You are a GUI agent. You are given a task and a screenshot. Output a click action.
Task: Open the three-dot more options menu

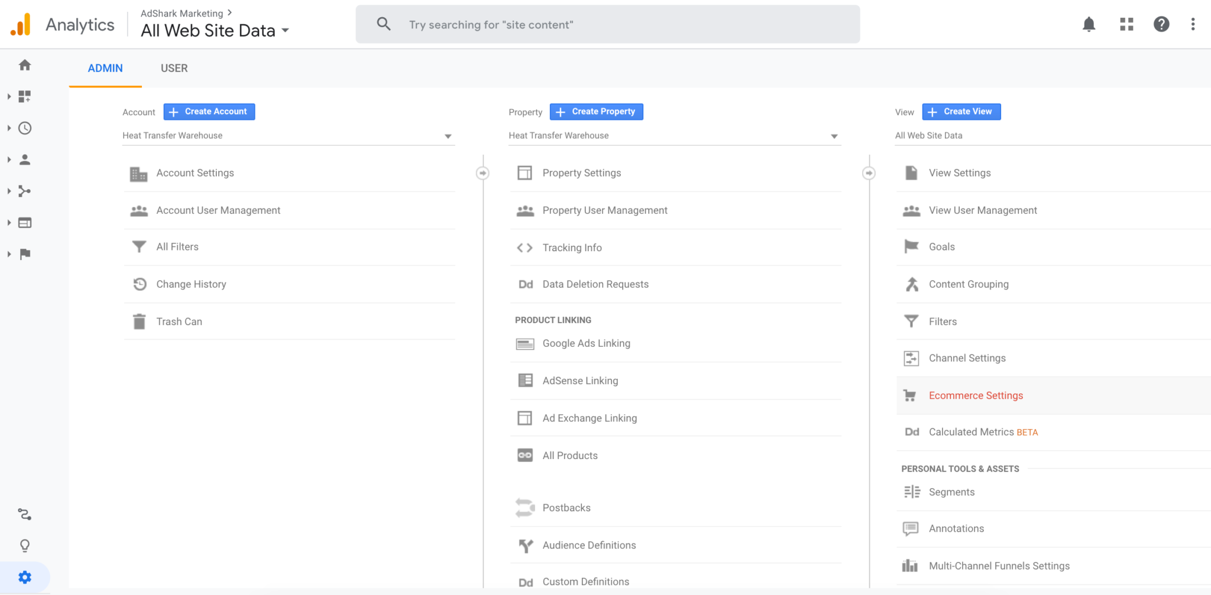coord(1193,24)
